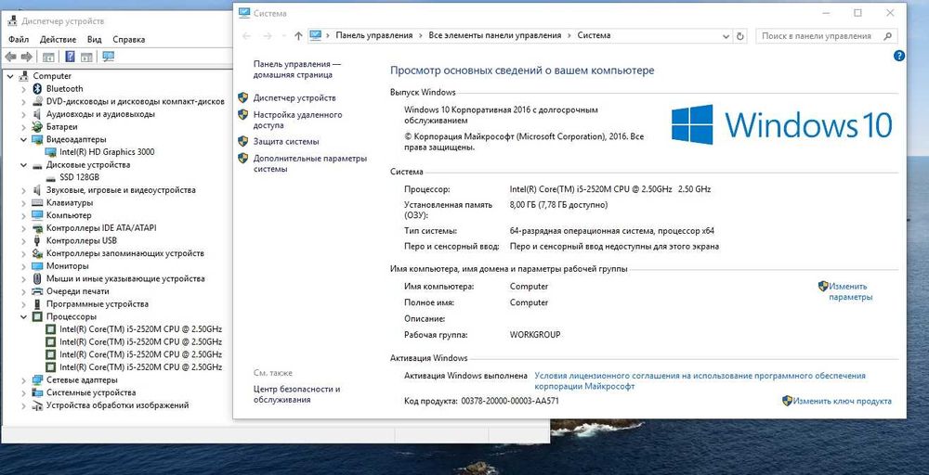Select Контроллеры IDE ATA/ATAPI category
The width and height of the screenshot is (929, 475).
click(101, 227)
